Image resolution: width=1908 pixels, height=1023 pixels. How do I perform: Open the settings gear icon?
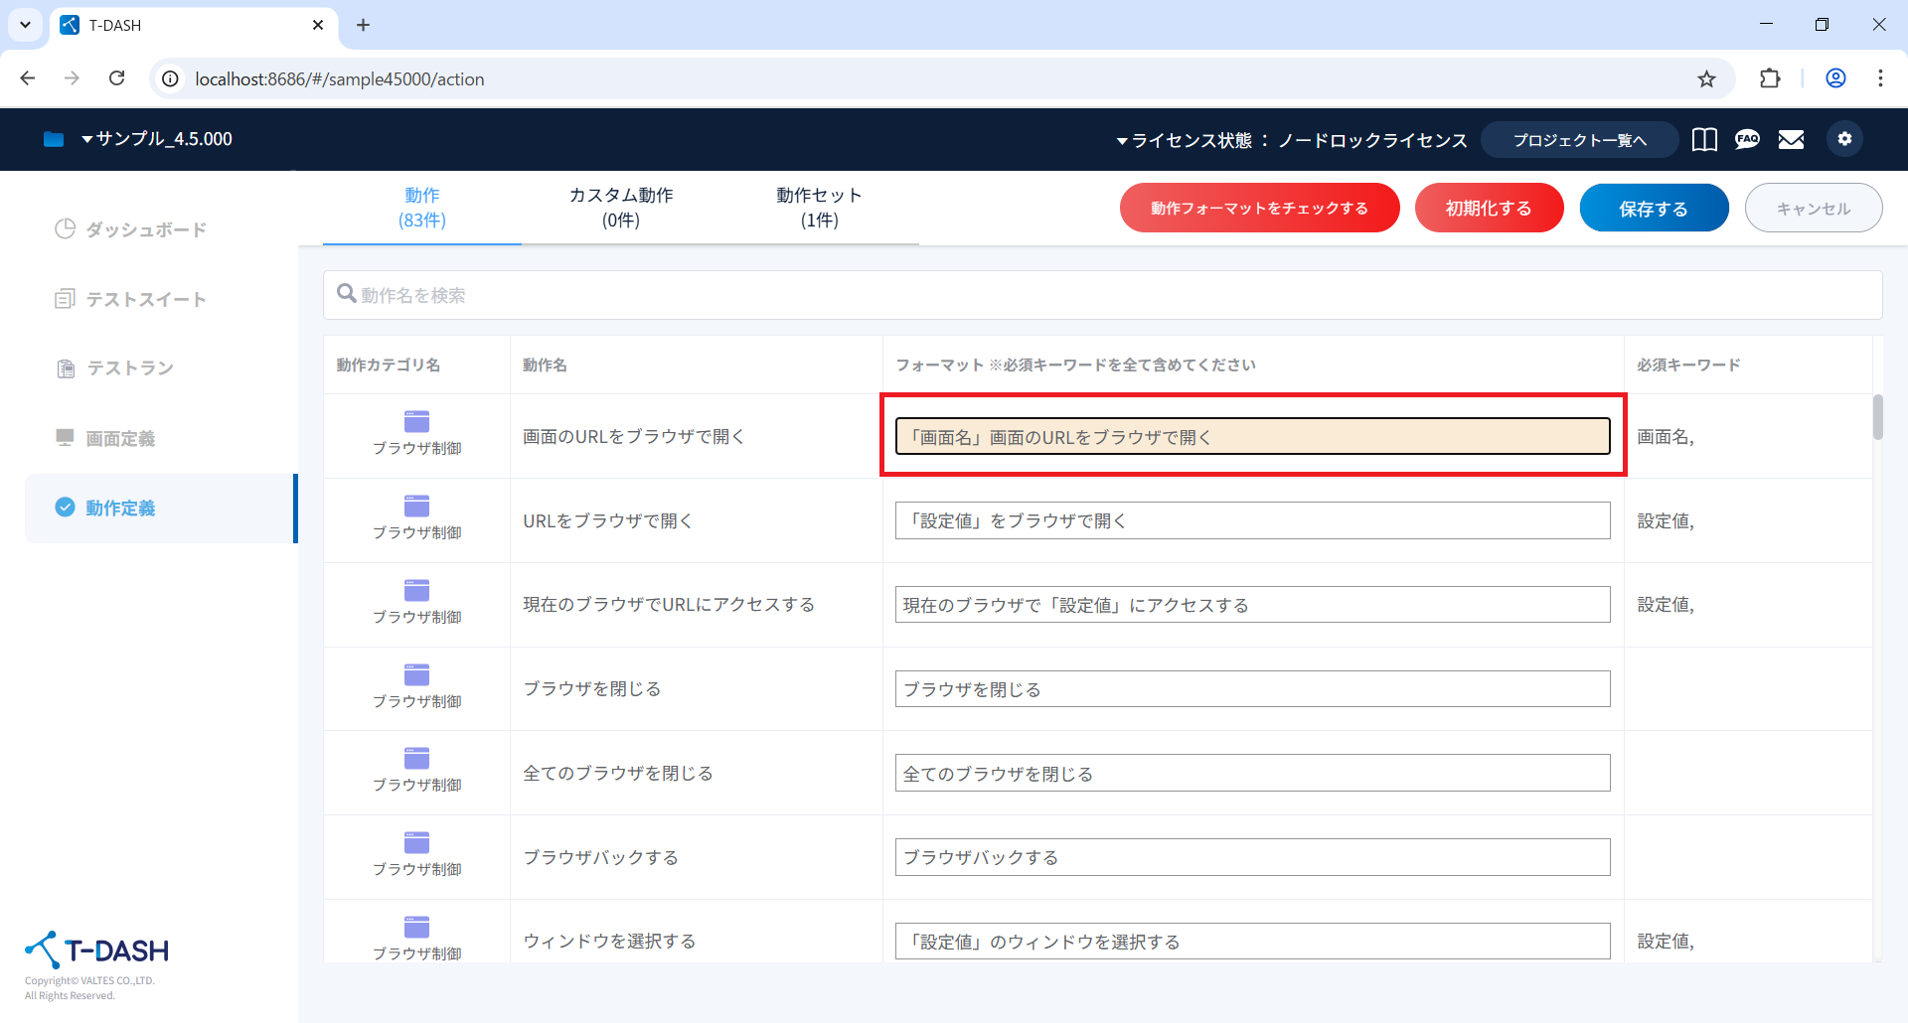pyautogui.click(x=1844, y=139)
